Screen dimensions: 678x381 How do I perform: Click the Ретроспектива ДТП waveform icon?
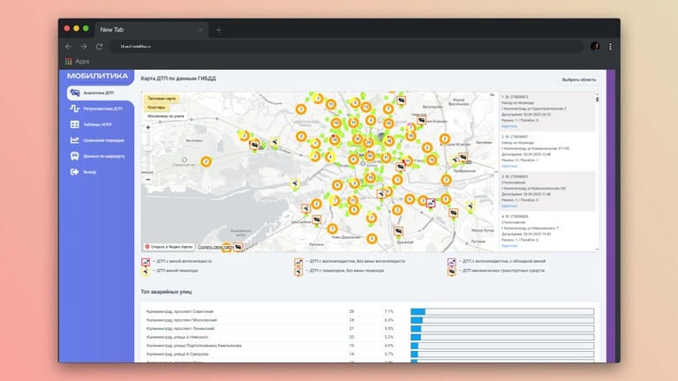click(74, 108)
